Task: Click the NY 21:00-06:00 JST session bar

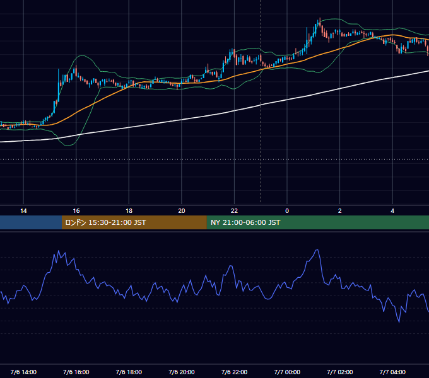Action: click(317, 222)
